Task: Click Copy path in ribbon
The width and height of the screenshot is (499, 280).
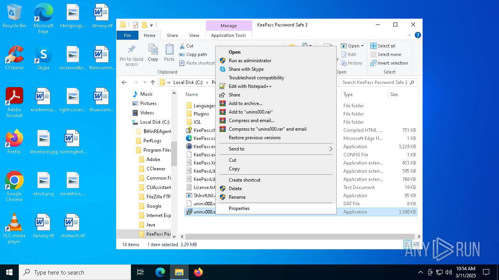Action: [193, 54]
